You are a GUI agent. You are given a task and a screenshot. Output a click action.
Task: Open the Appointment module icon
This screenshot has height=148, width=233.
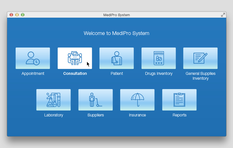pos(33,58)
